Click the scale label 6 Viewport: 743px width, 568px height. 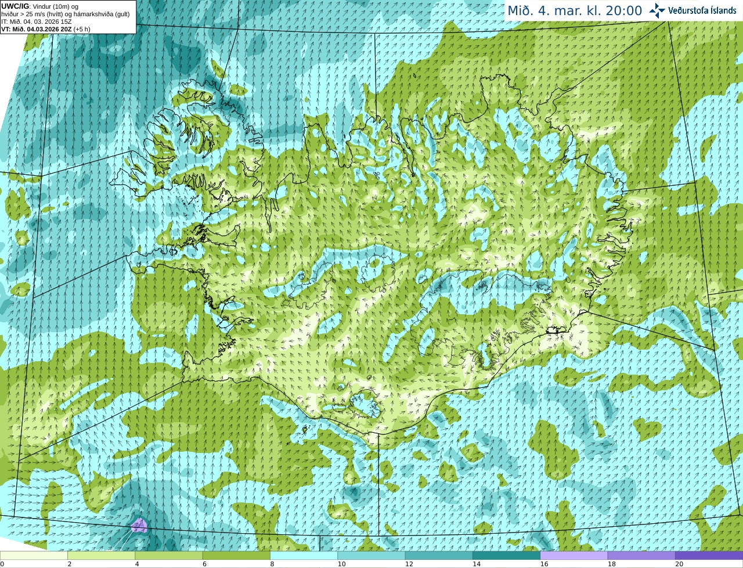coord(204,564)
